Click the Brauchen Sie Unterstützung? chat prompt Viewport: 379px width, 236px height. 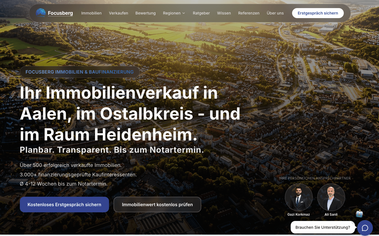coord(323,227)
